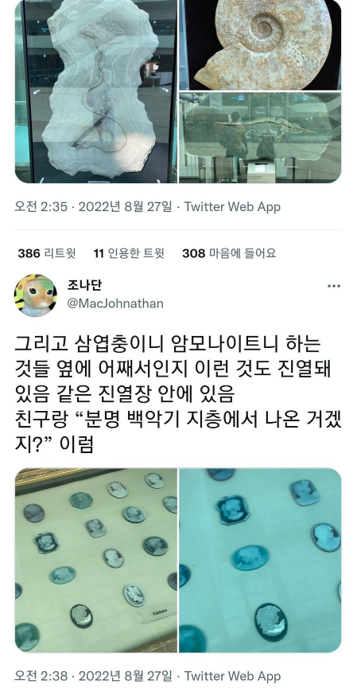
Task: Open the three-dot more menu on the 조나단 tweet
Action: point(333,287)
